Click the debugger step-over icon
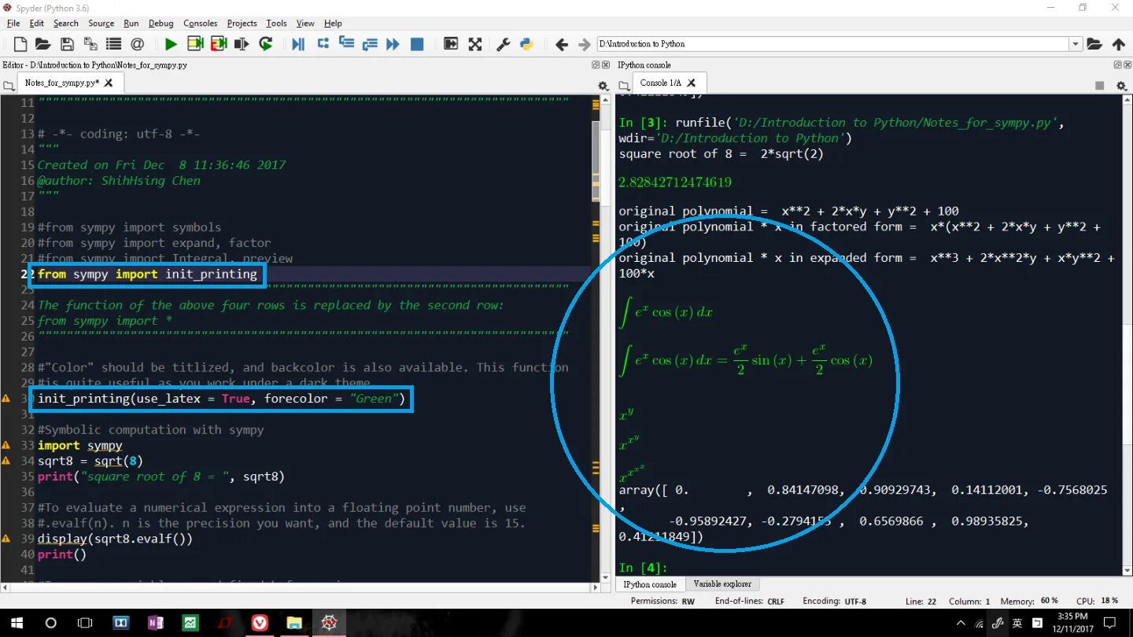 [x=323, y=44]
